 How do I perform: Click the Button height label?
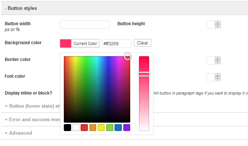[131, 24]
